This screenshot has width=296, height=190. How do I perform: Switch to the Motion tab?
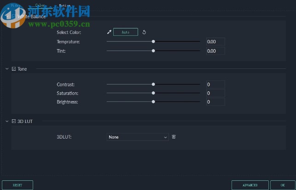click(64, 6)
